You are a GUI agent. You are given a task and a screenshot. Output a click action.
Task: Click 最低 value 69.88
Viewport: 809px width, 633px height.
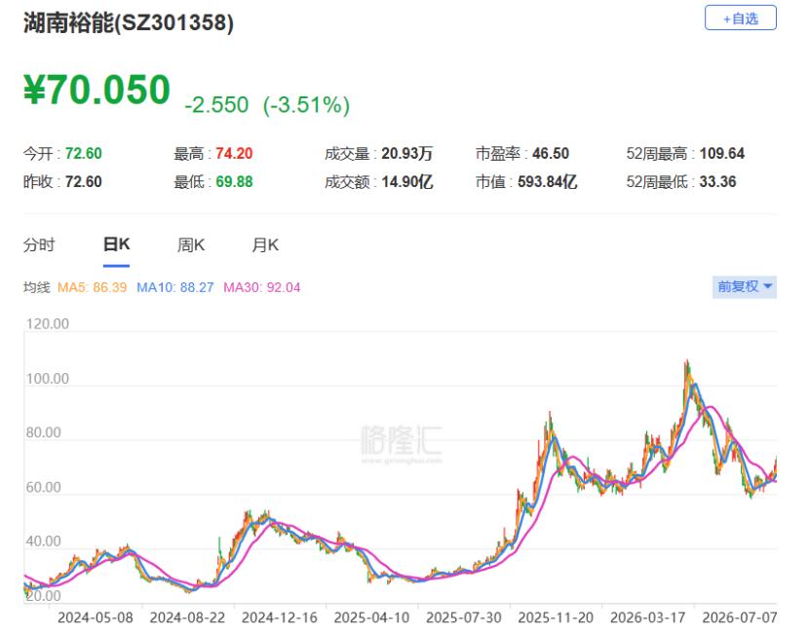coord(234,182)
